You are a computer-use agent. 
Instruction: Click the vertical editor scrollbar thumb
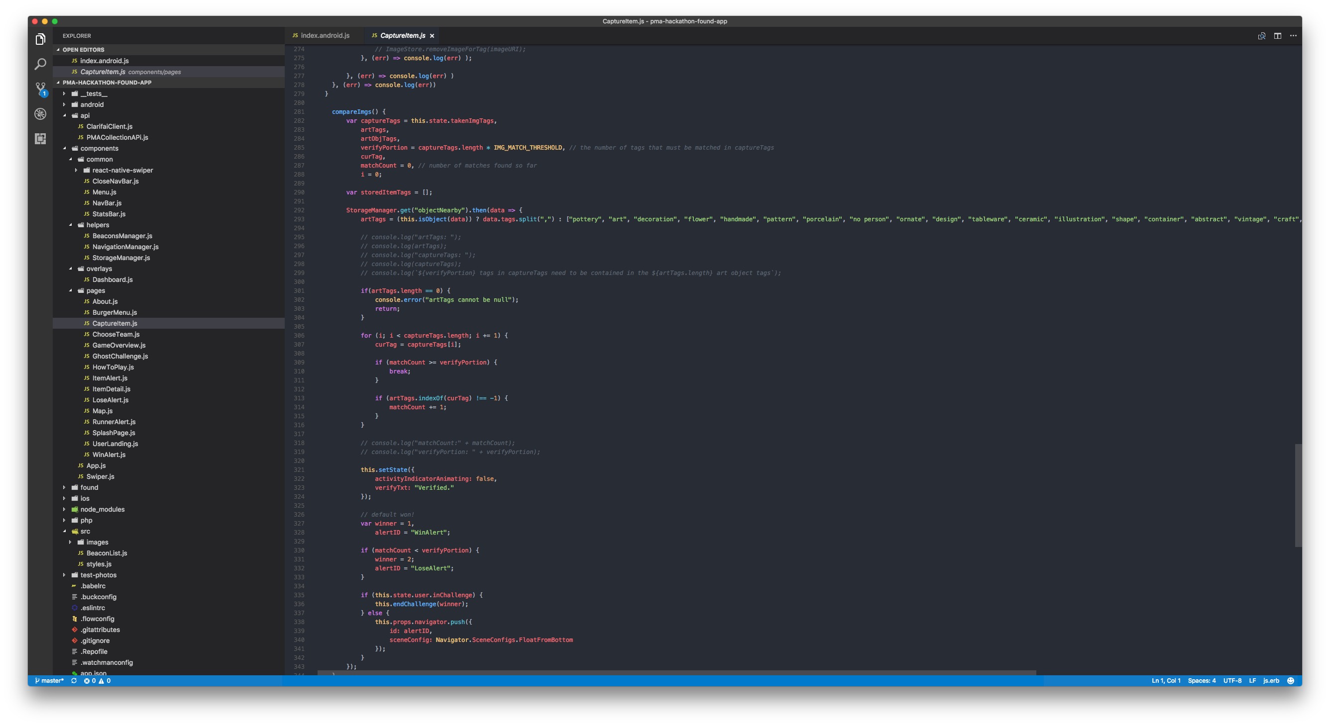point(1298,495)
